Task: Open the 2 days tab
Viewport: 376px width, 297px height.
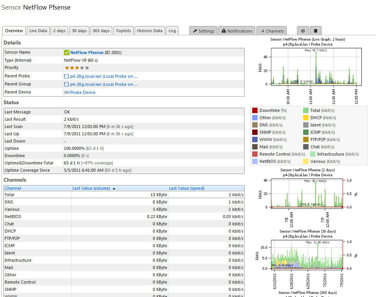Action: coord(59,31)
